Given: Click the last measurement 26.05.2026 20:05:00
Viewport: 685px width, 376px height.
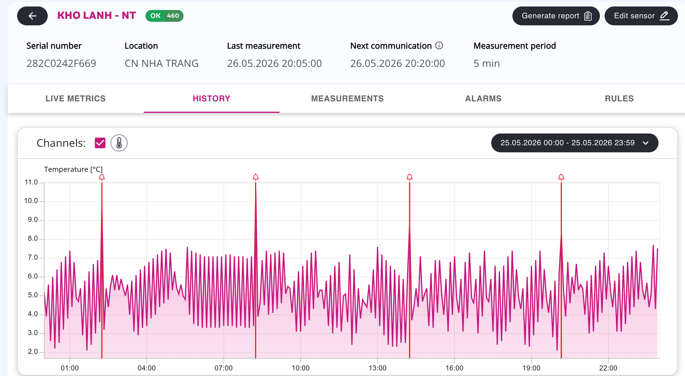Looking at the screenshot, I should [274, 63].
